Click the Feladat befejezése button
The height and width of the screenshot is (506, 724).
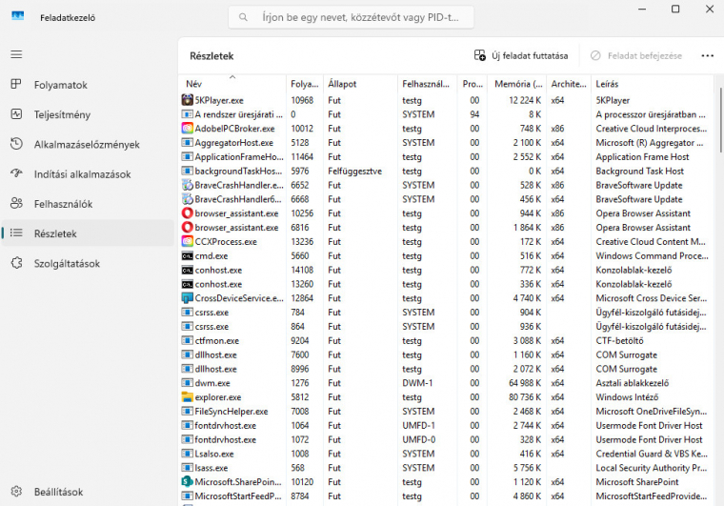pos(636,56)
